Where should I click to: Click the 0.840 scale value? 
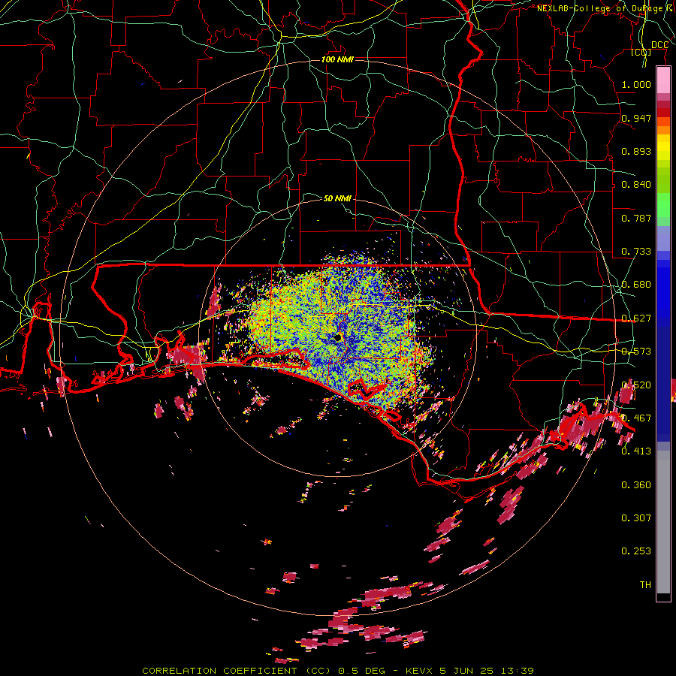[636, 185]
